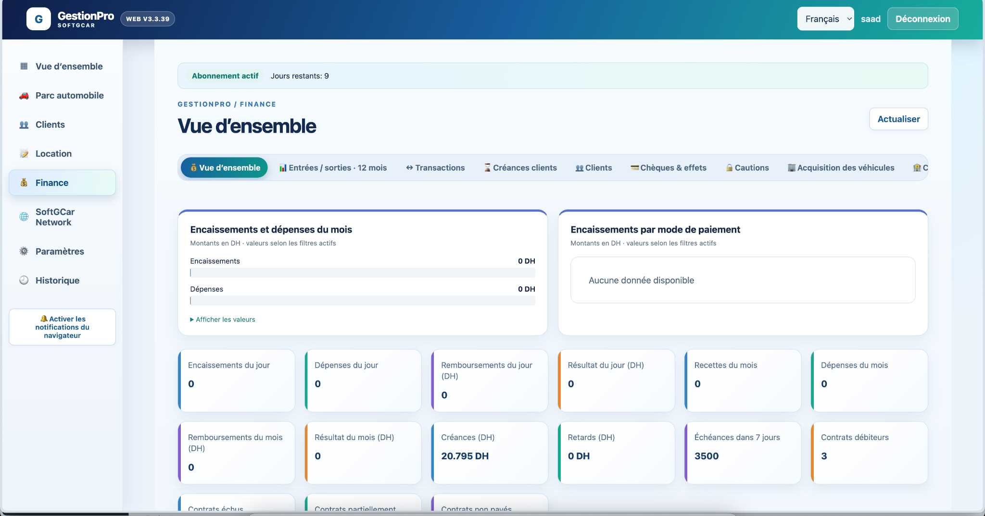Click the Historique clock icon

[24, 280]
